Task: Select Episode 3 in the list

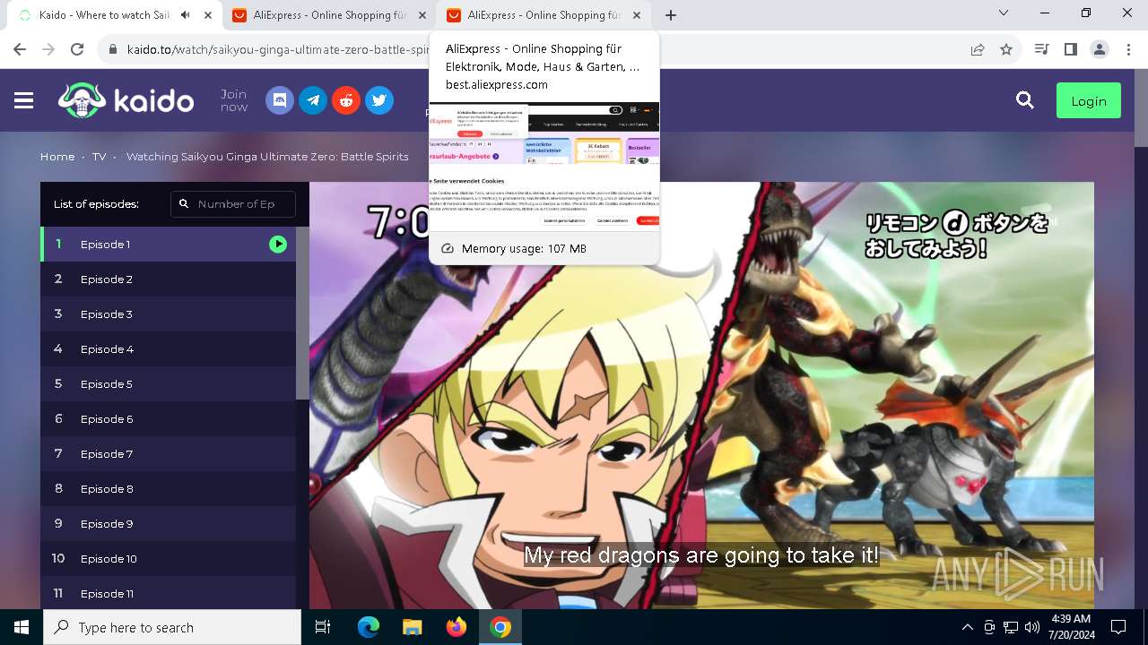Action: tap(168, 314)
